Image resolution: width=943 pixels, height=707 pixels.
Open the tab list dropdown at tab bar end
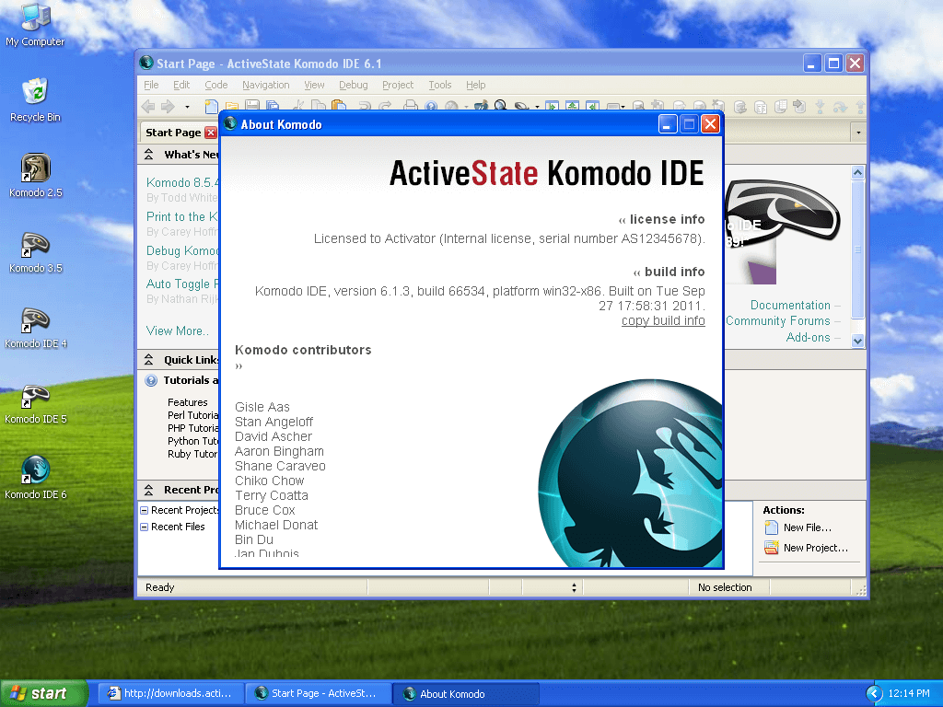click(x=858, y=133)
